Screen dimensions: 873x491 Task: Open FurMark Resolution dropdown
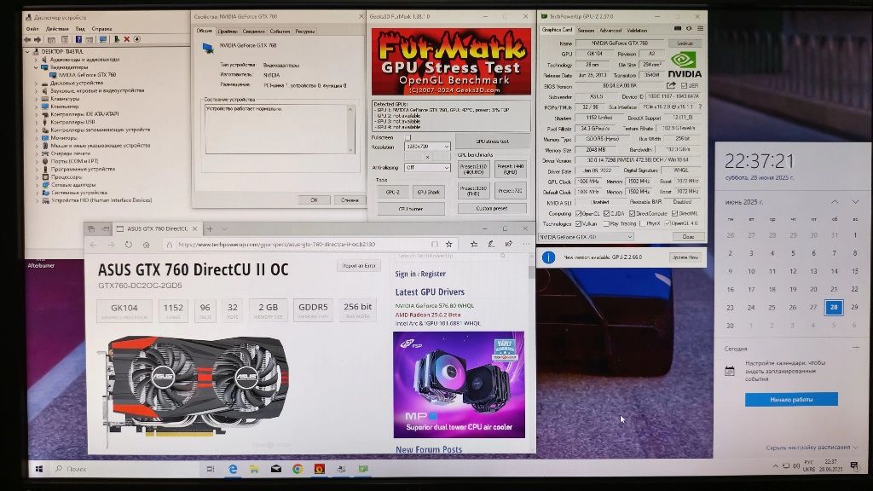427,147
